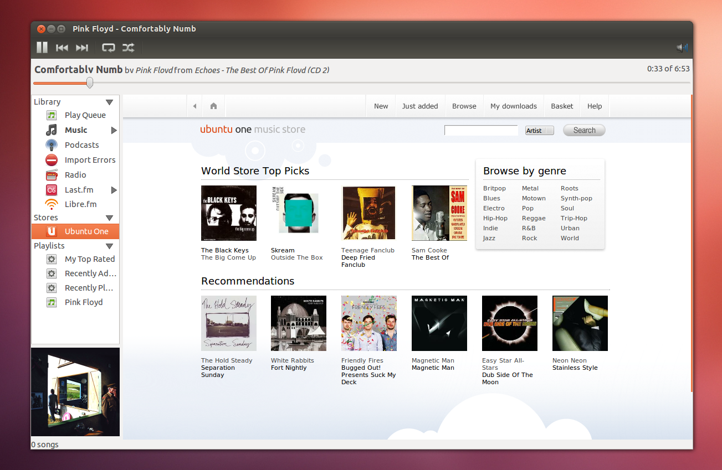The width and height of the screenshot is (722, 470).
Task: Collapse the Library section
Action: (x=109, y=101)
